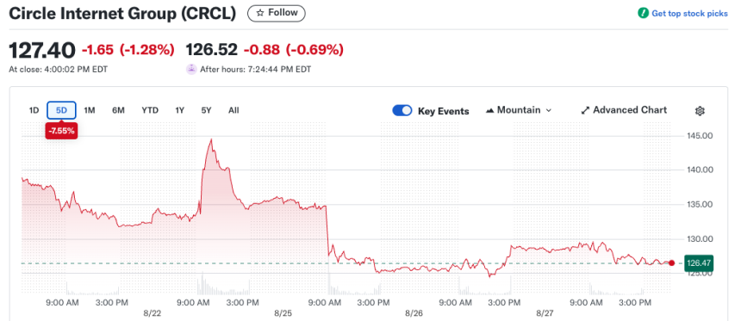Click the 126.47 price label marker
Viewport: 741px width, 321px height.
tap(698, 263)
